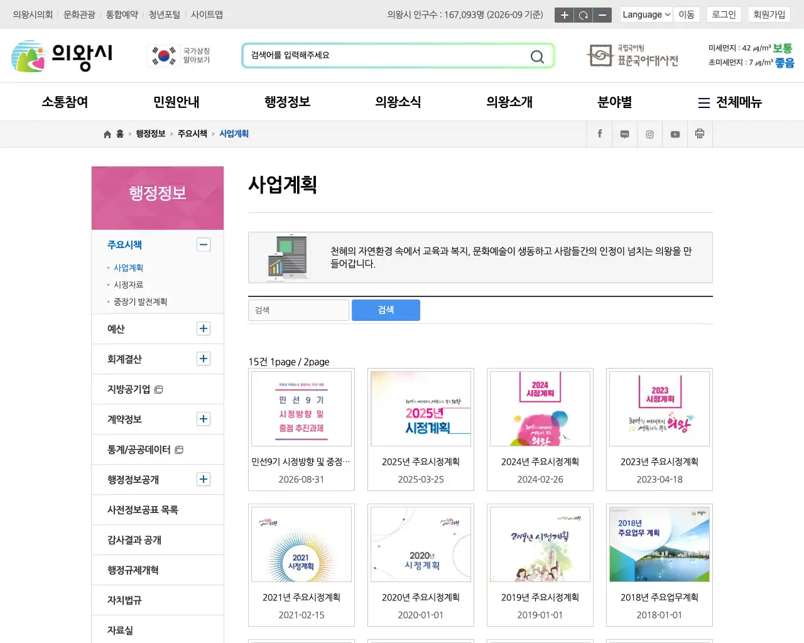Collapse the 주요시책 sidebar section
The image size is (804, 643).
click(204, 245)
